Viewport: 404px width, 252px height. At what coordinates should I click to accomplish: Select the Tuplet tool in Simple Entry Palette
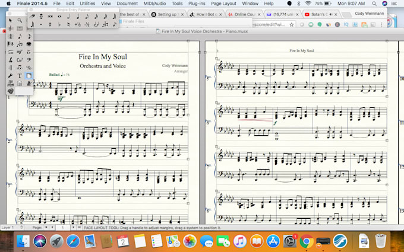pos(105,24)
